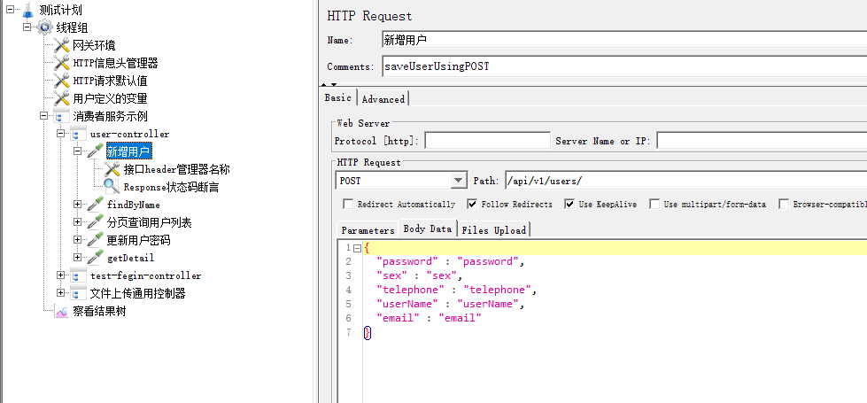
Task: Expand the findByName node
Action: pyautogui.click(x=78, y=205)
